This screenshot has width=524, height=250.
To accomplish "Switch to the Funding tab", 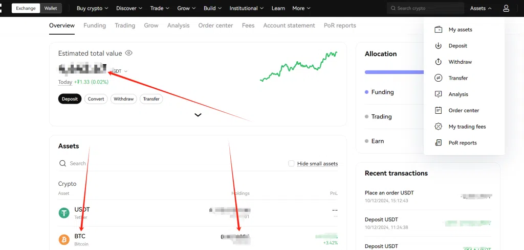I will 95,26.
